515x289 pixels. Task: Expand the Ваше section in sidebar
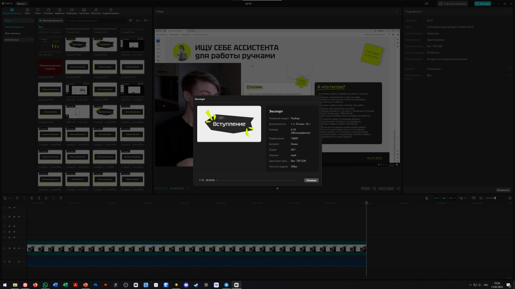19,20
